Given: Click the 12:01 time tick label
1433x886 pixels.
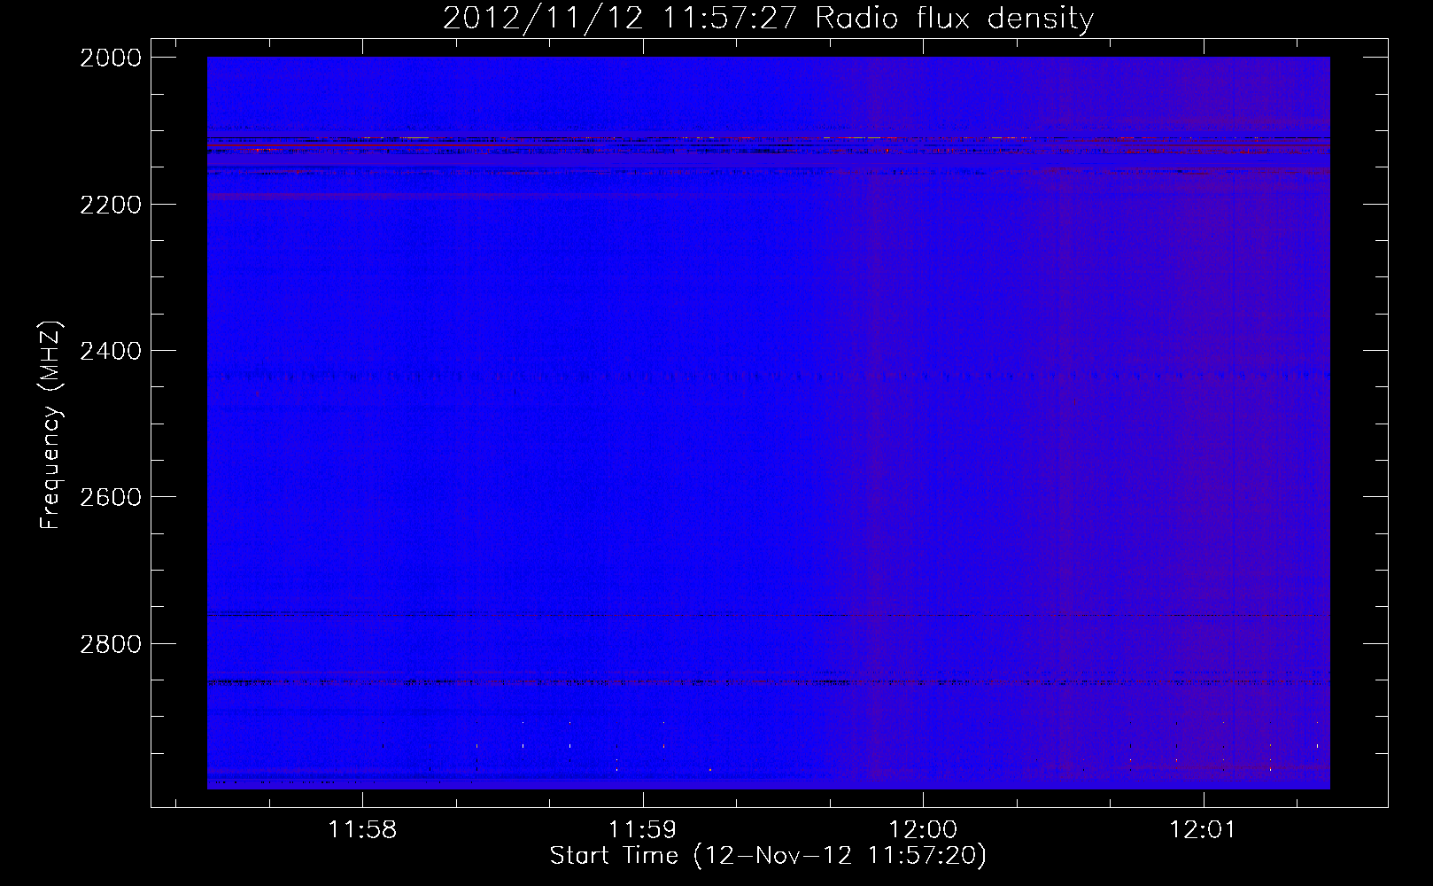Looking at the screenshot, I should (x=1203, y=829).
